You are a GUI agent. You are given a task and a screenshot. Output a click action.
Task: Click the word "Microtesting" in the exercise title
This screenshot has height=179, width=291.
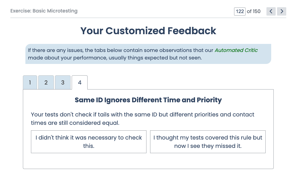62,11
